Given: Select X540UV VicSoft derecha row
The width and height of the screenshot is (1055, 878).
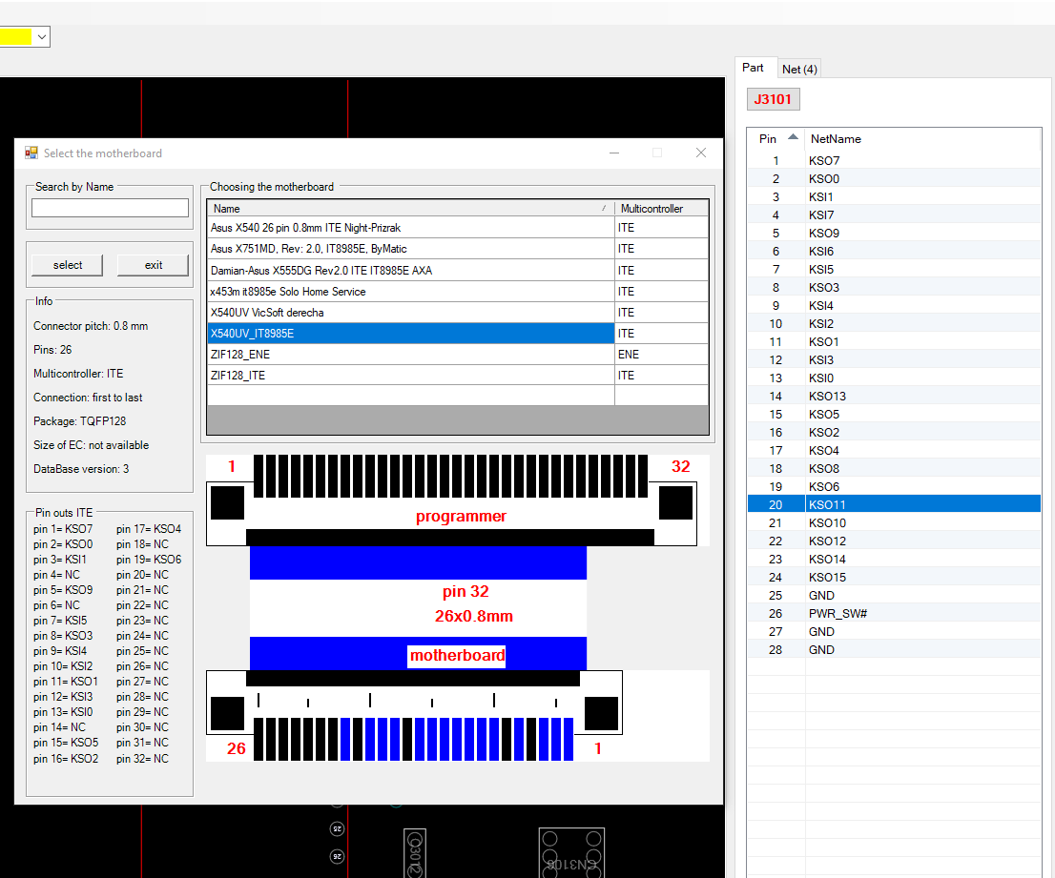Looking at the screenshot, I should click(458, 312).
